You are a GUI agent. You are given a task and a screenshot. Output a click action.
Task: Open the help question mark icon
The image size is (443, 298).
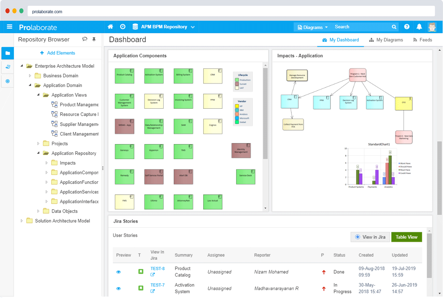407,27
